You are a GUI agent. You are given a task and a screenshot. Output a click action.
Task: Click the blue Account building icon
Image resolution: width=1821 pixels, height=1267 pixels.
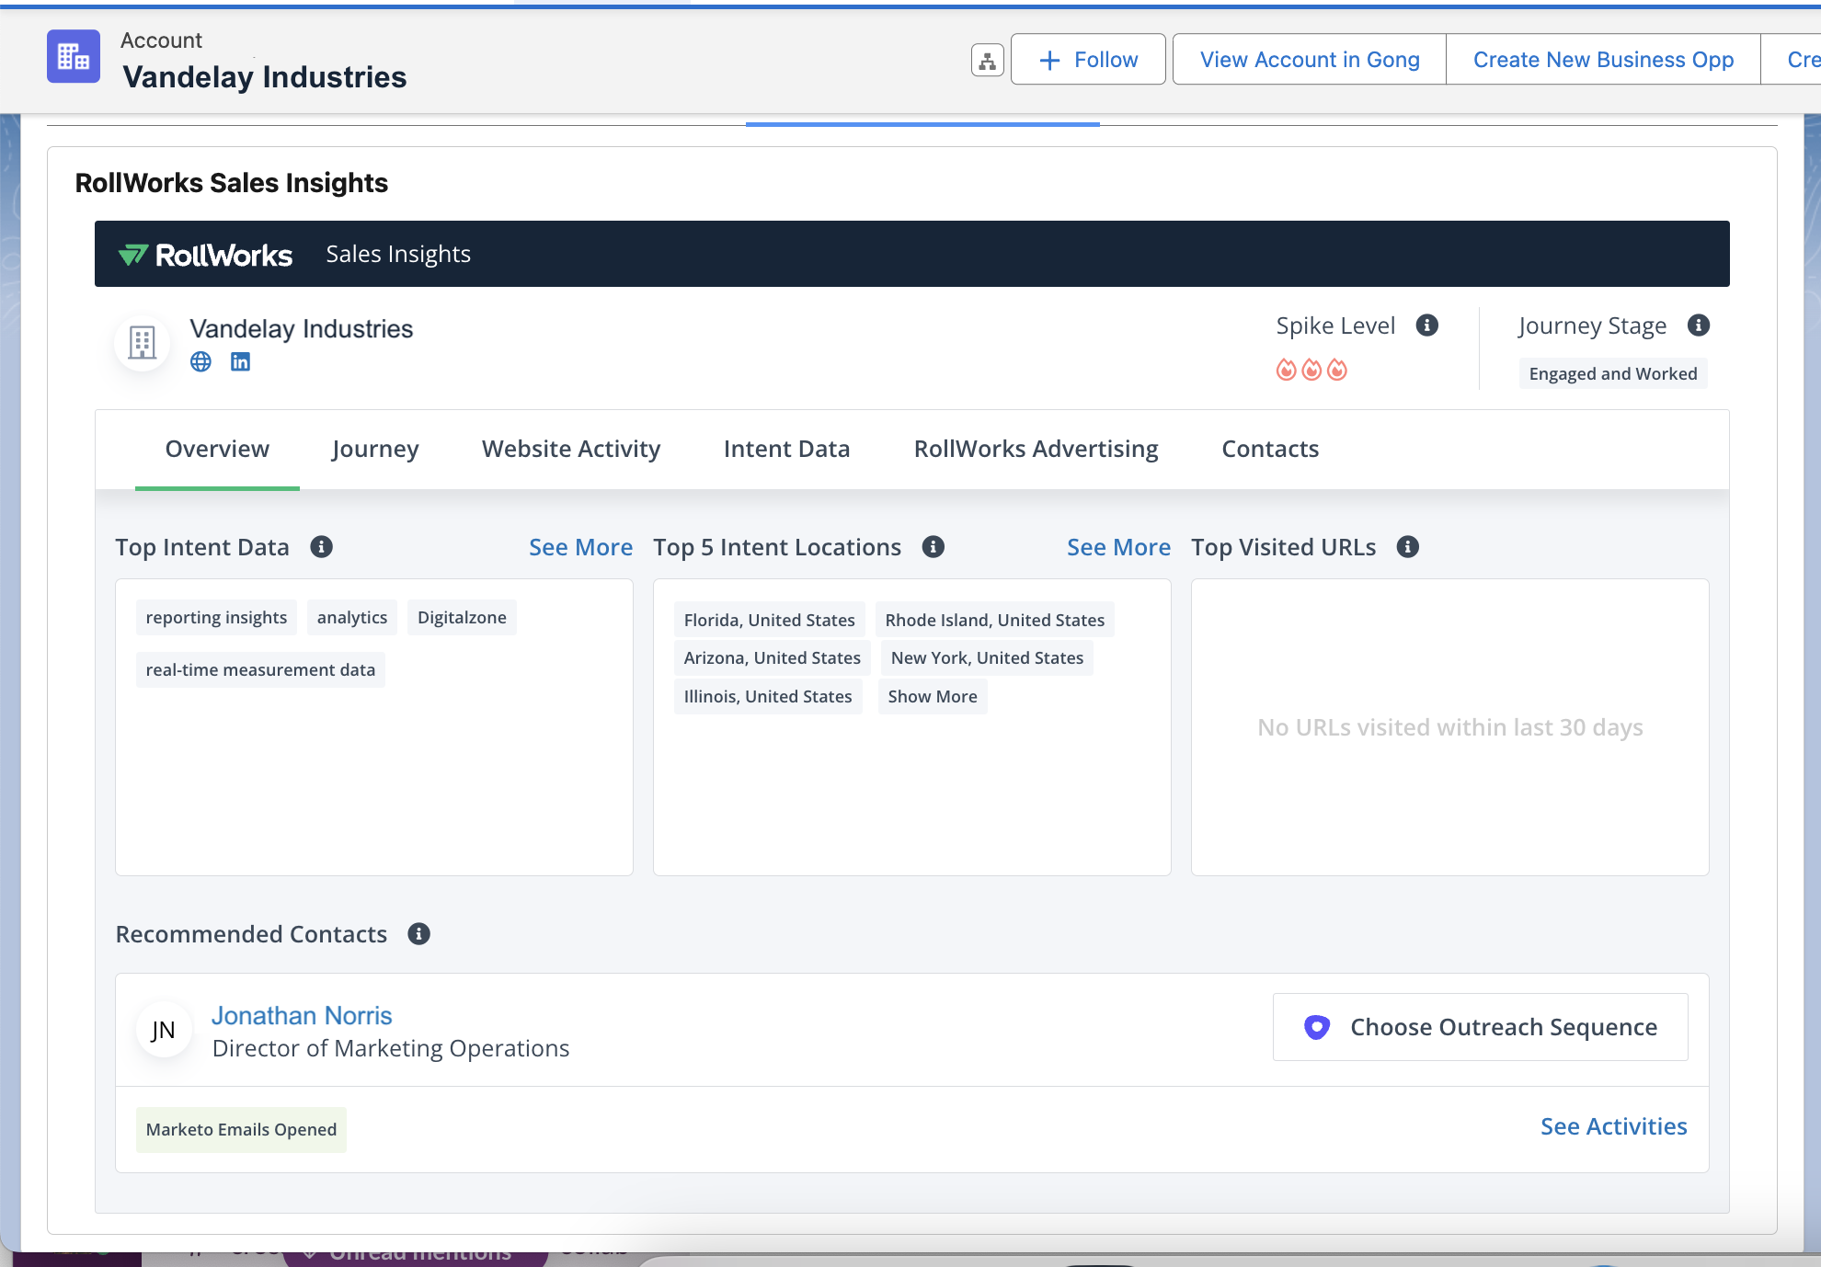74,57
